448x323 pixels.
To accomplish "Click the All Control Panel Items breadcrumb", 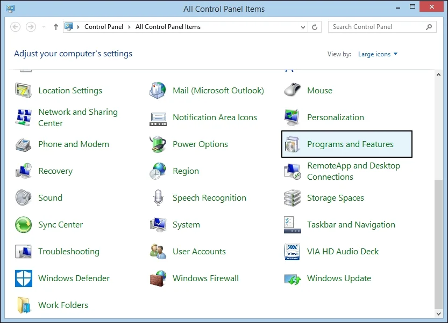I will click(x=168, y=27).
